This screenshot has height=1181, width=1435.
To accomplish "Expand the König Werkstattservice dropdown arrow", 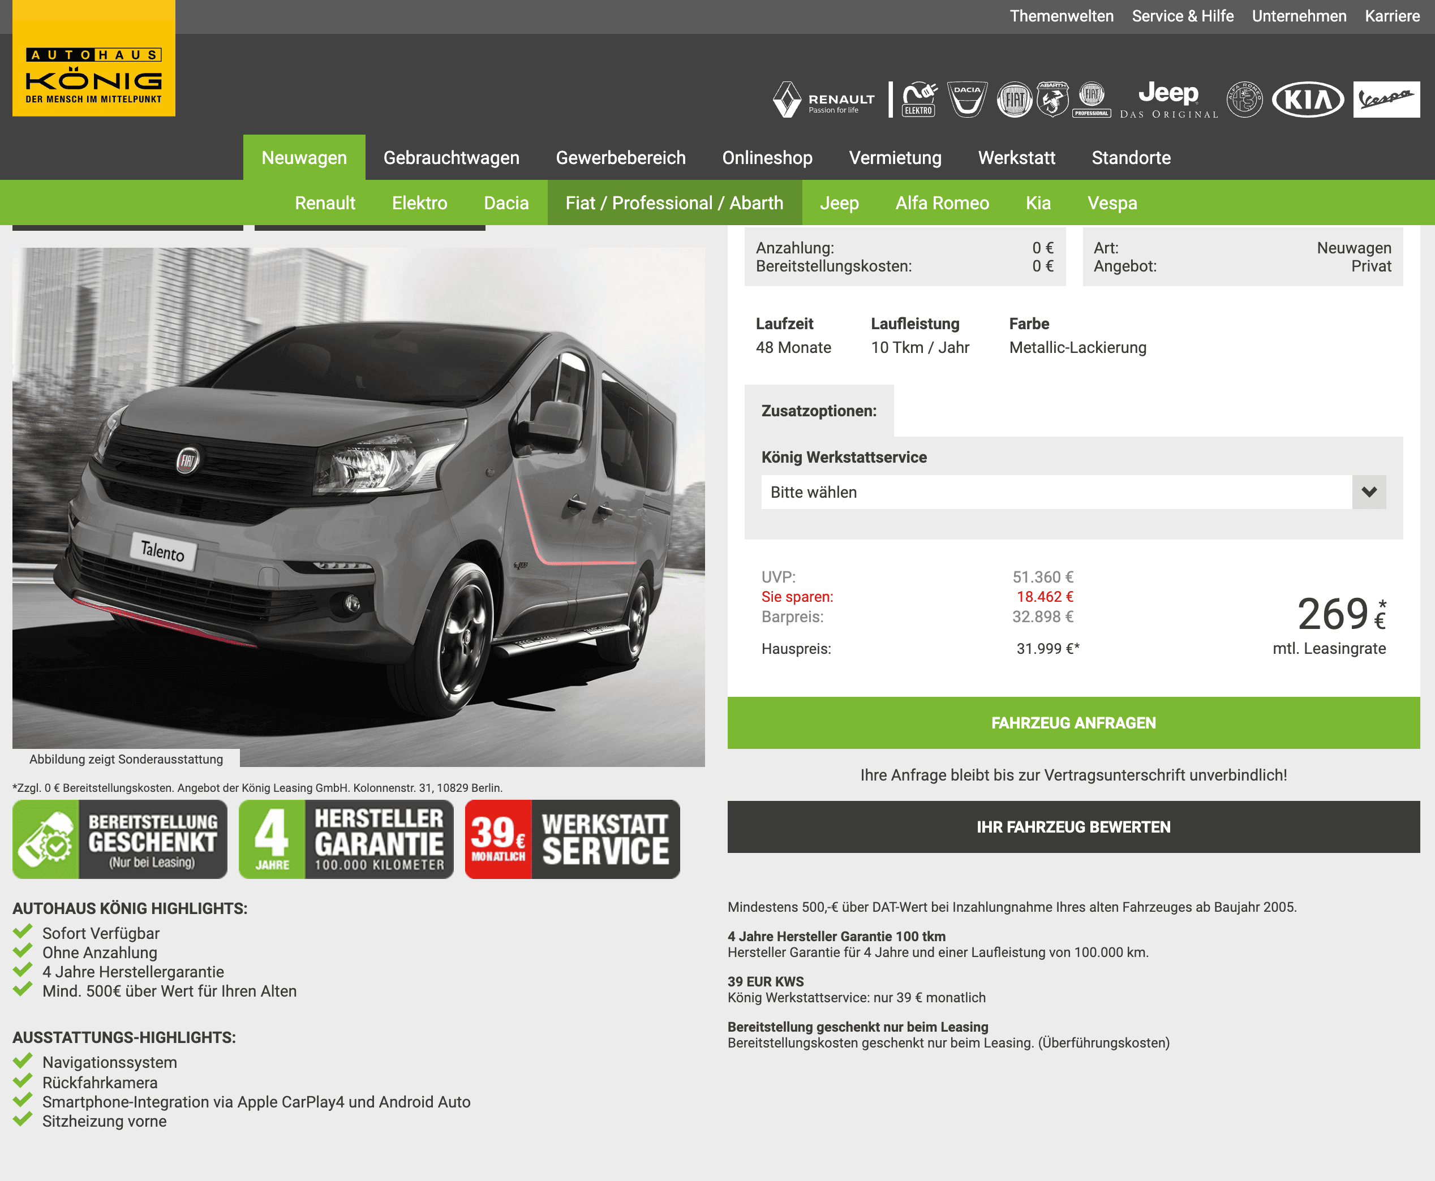I will click(1369, 492).
